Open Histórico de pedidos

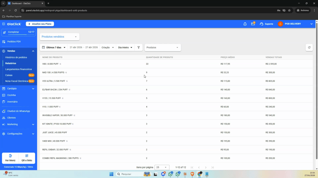click(x=16, y=57)
